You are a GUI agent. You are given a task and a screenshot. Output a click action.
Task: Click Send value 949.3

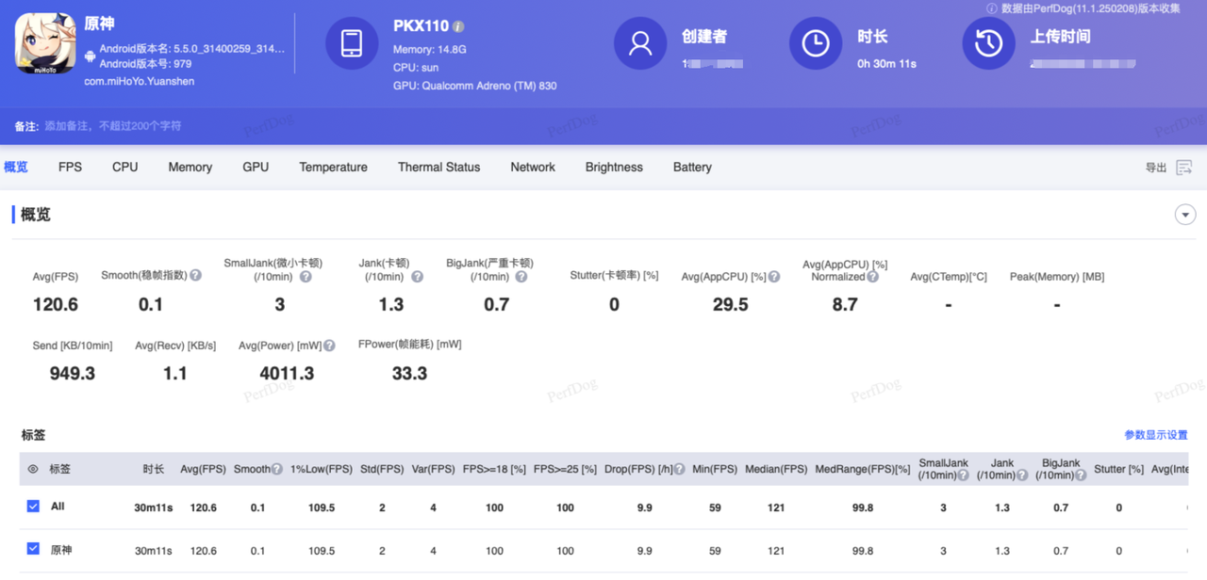pos(73,374)
